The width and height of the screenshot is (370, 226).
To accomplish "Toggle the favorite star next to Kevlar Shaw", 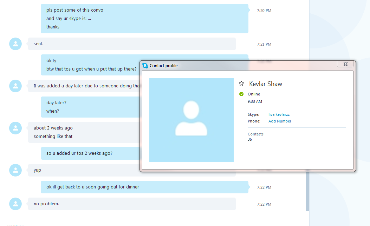I will 241,84.
